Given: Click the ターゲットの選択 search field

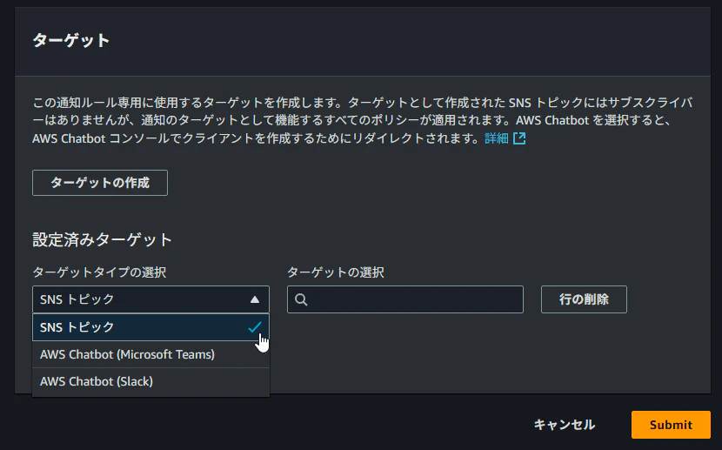Looking at the screenshot, I should (405, 299).
